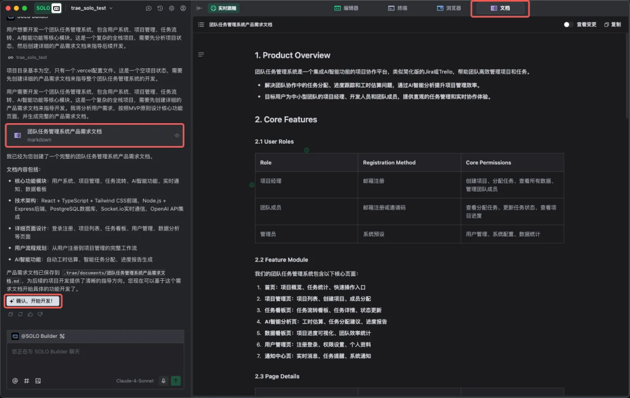Image resolution: width=630 pixels, height=398 pixels.
Task: Click the 复制 button in document header
Action: point(612,25)
